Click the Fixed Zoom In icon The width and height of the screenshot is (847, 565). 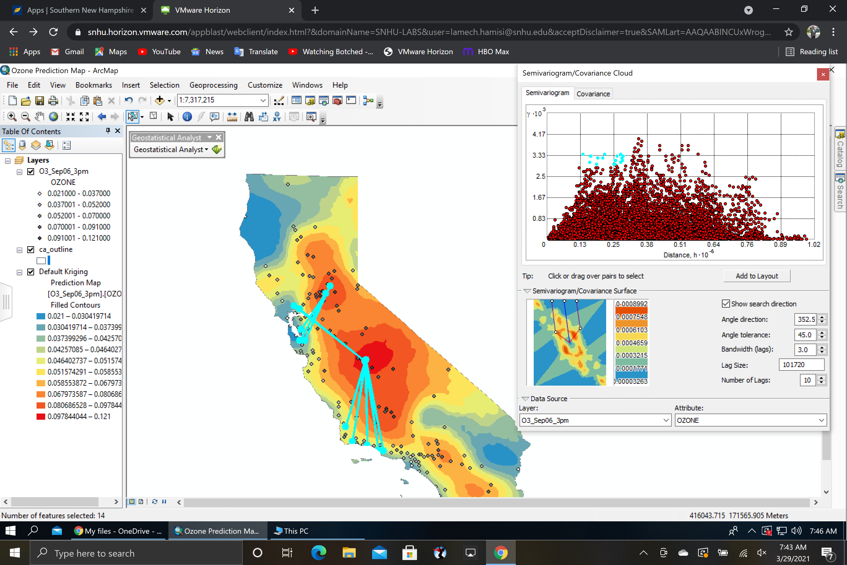(71, 117)
